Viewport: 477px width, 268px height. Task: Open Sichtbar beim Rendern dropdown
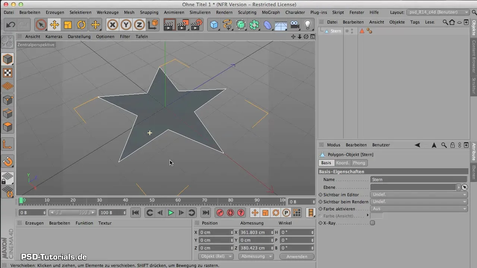tap(419, 202)
